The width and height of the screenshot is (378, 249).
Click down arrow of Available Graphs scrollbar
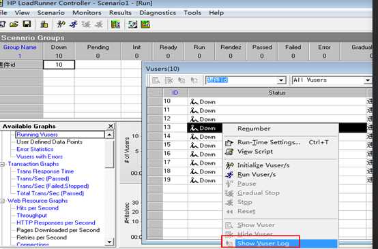pos(109,242)
